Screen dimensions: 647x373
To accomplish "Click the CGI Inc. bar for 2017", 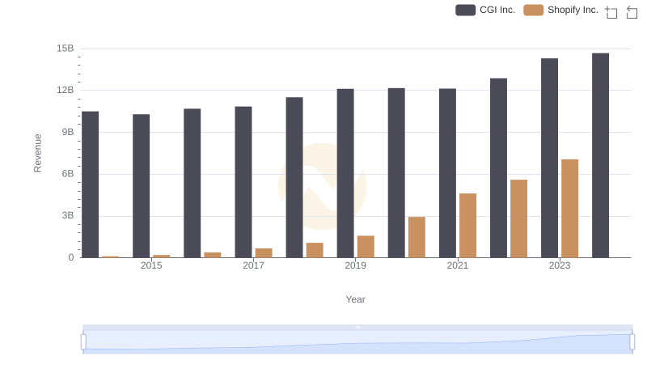I will point(243,182).
